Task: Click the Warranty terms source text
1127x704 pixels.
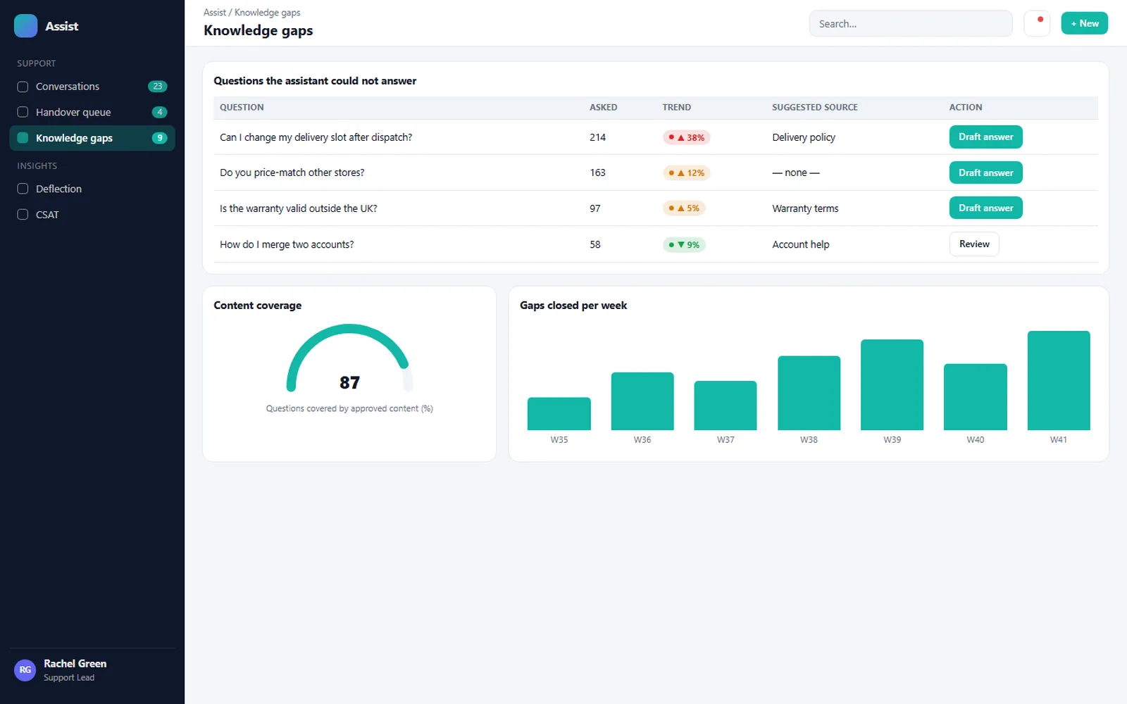Action: [x=805, y=208]
